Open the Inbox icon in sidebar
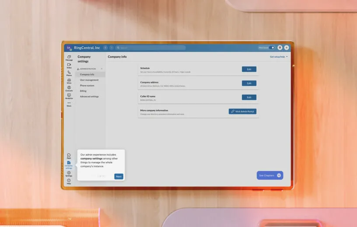The width and height of the screenshot is (357, 227). [x=69, y=81]
